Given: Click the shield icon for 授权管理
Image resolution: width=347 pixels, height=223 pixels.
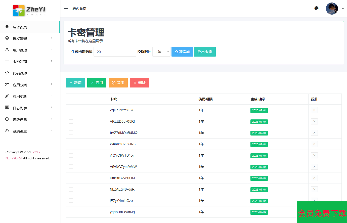Looking at the screenshot, I should coord(7,38).
